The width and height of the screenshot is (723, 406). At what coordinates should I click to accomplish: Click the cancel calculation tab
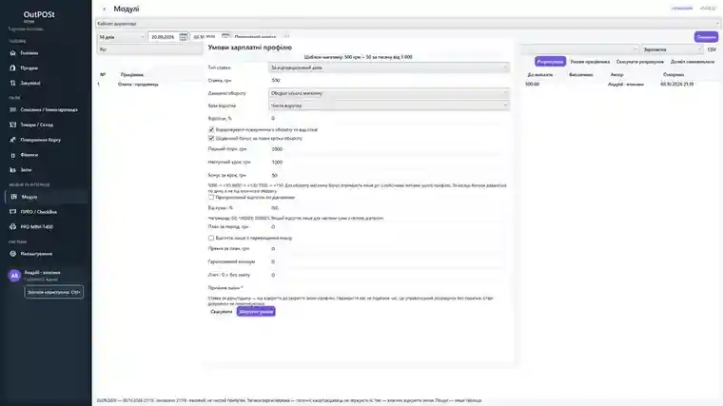coord(640,61)
